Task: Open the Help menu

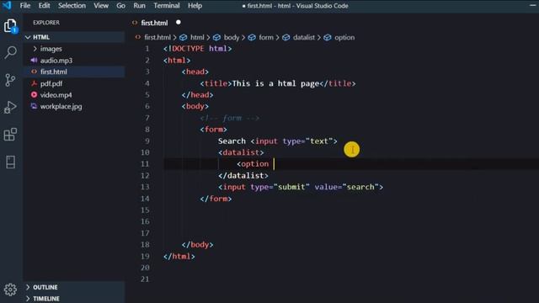Action: click(195, 6)
